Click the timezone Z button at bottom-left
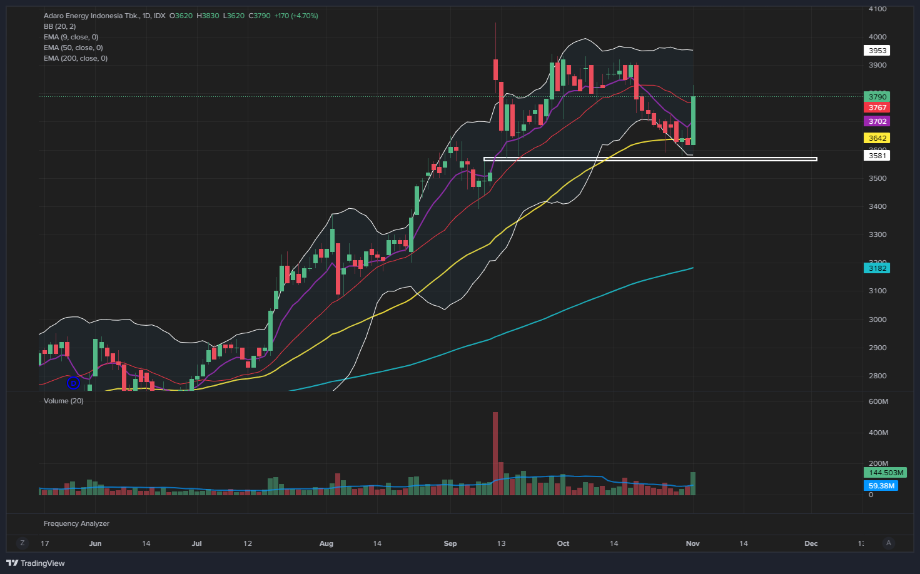920x574 pixels. coord(23,543)
